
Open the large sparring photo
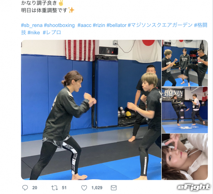[91, 110]
